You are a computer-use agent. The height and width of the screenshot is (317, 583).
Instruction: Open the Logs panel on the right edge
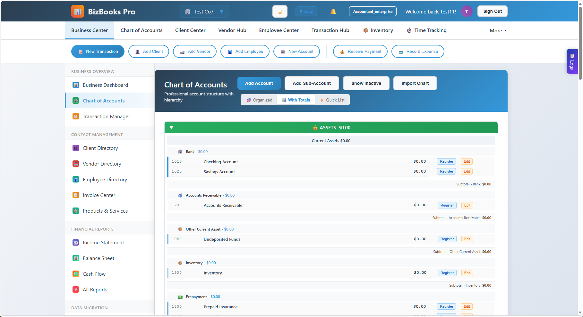coord(572,61)
